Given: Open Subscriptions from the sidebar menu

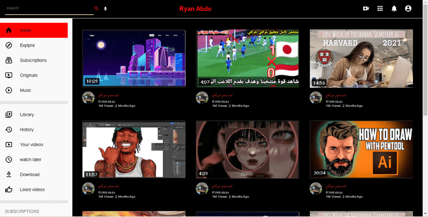Looking at the screenshot, I should 33,60.
